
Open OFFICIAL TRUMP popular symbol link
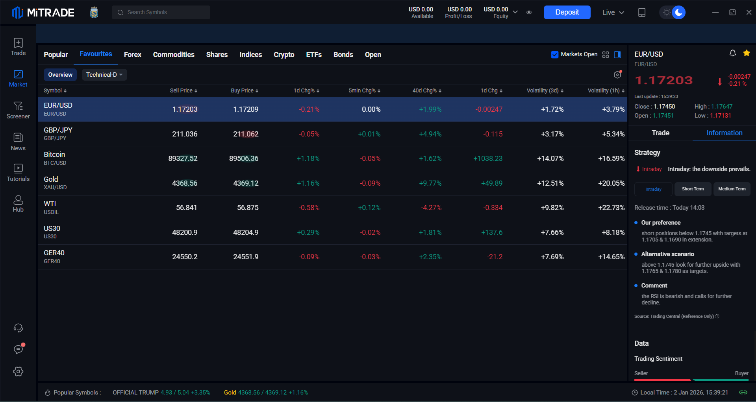click(161, 393)
